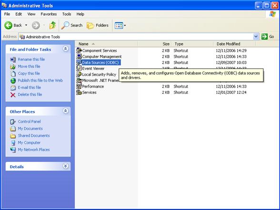Click the Shared Documents folder icon
This screenshot has width=280, height=210.
coord(13,136)
